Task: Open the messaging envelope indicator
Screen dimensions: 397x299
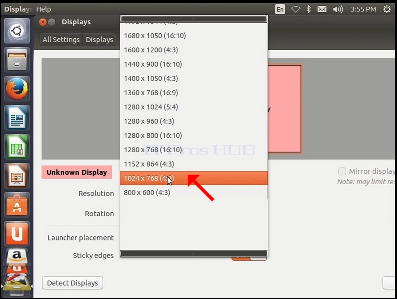Action: coord(322,9)
